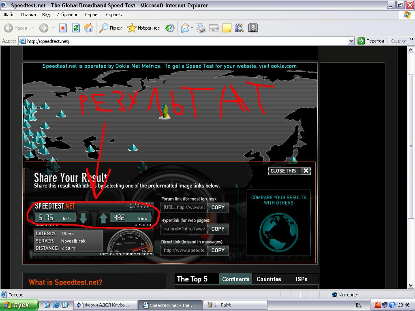Expand the Ссылки links chevron
Viewport: 415px width, 311px height.
[x=412, y=39]
